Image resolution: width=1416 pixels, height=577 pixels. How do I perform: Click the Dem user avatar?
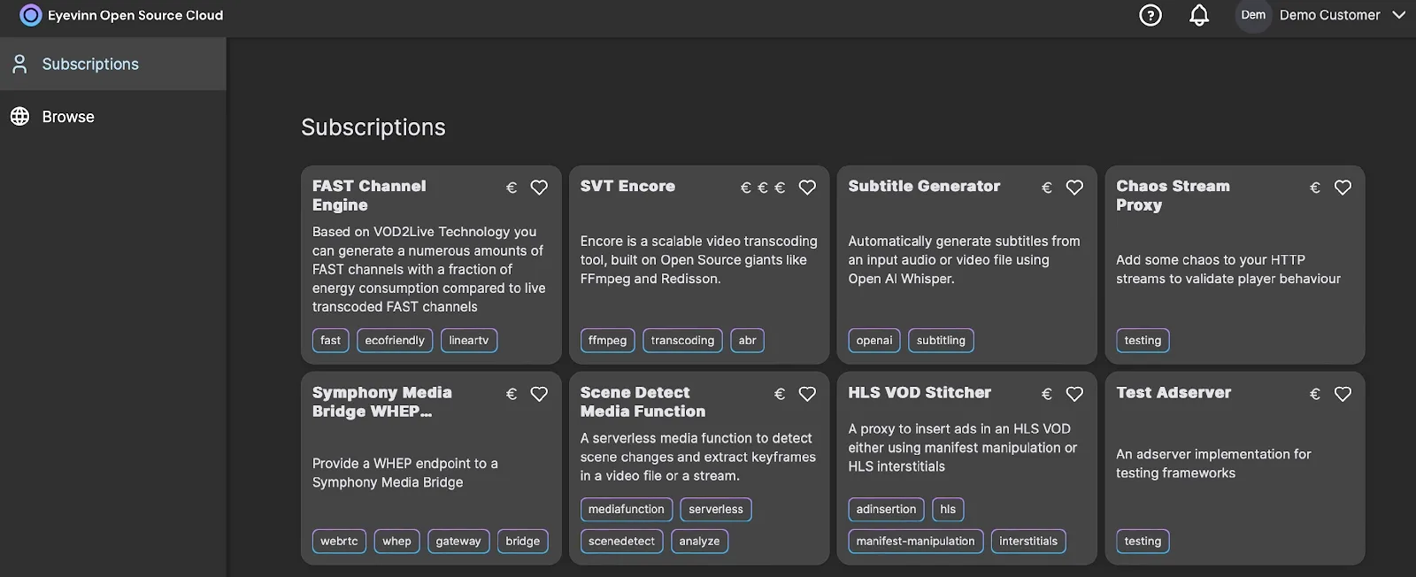click(1253, 15)
